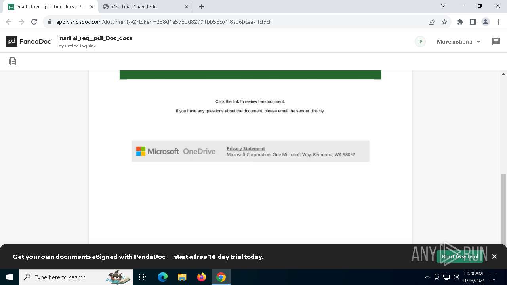Open the tab search chevron

(443, 6)
